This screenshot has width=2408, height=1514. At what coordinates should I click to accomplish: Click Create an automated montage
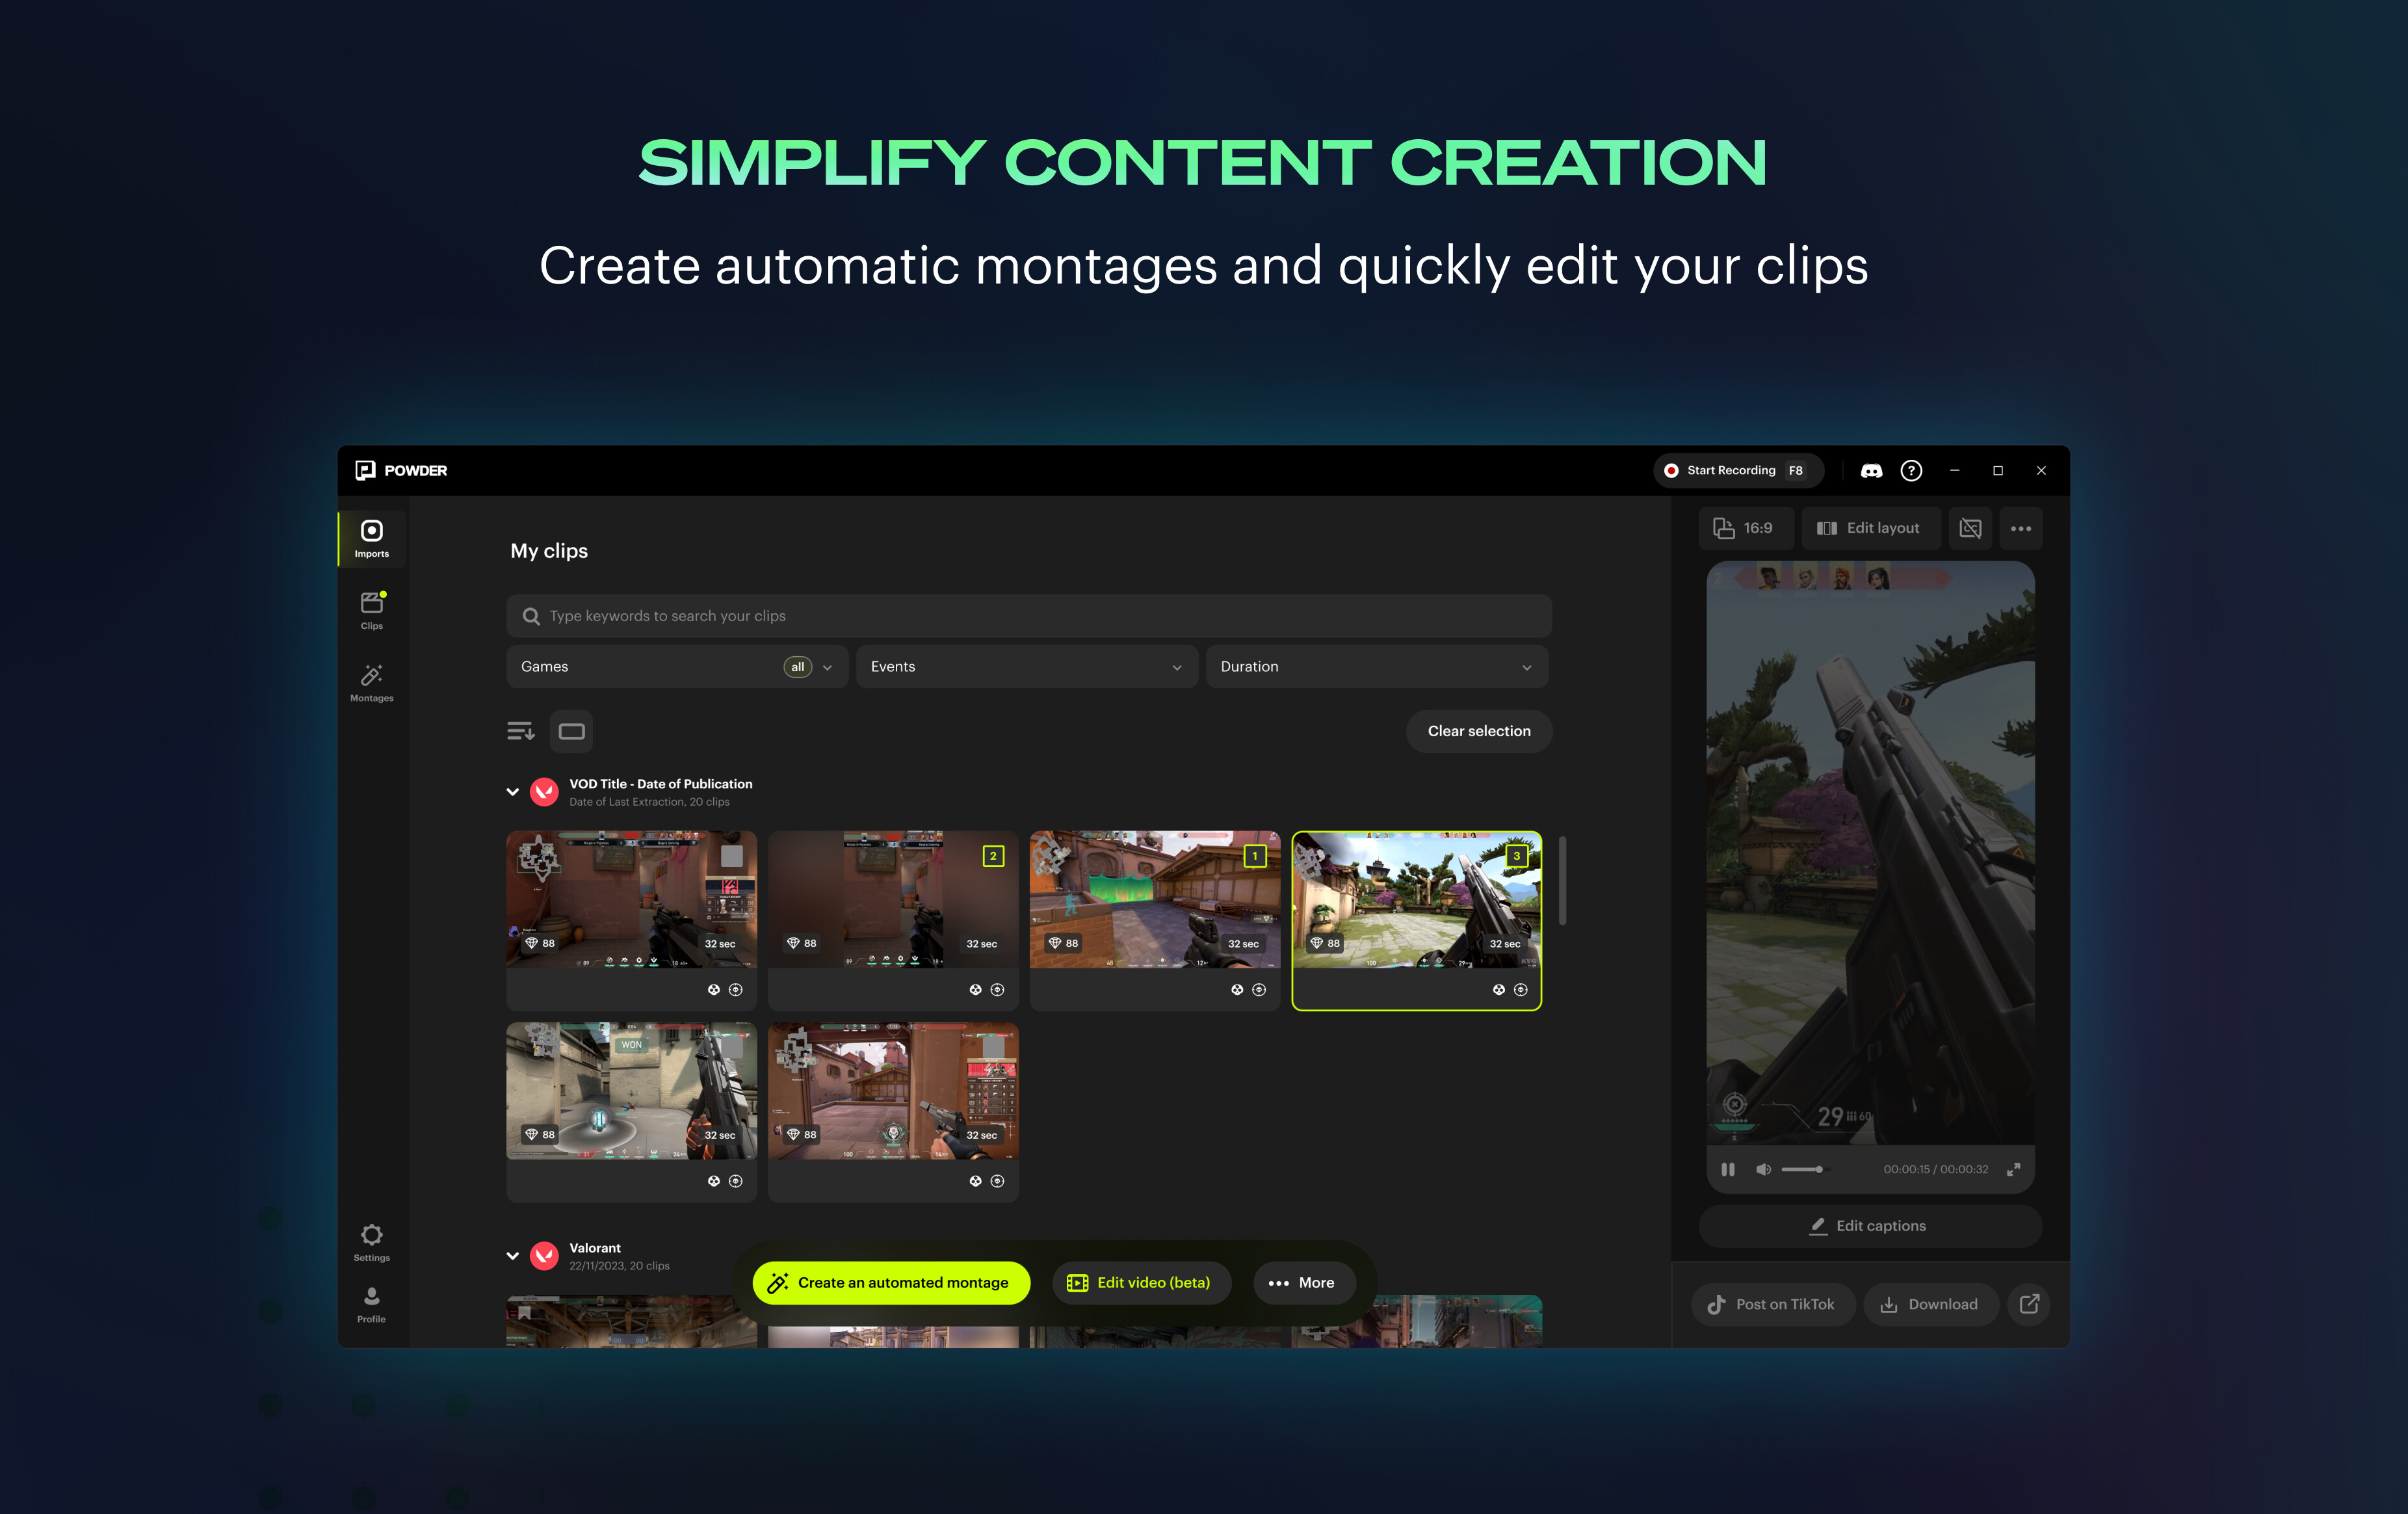coord(890,1282)
